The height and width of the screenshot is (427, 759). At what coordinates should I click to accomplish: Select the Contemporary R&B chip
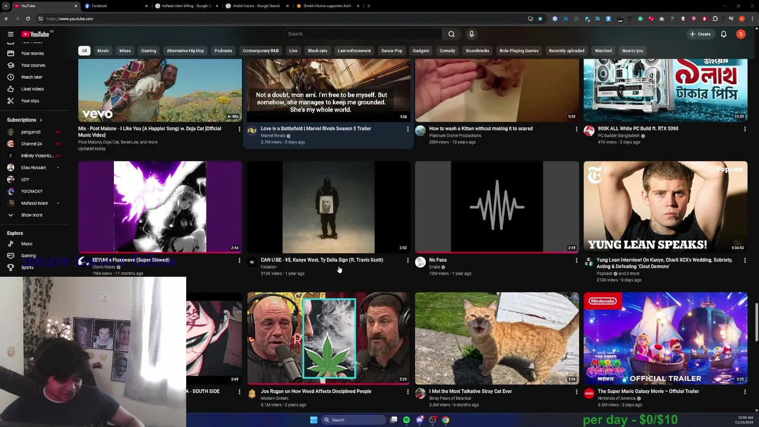tap(261, 50)
